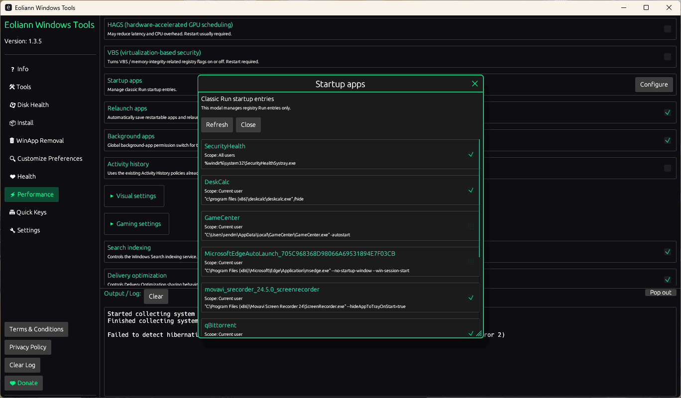Uncheck the qBittorrent startup entry
681x398 pixels.
pyautogui.click(x=471, y=333)
